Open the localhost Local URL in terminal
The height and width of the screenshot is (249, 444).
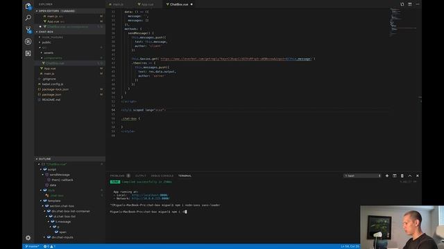pyautogui.click(x=150, y=195)
